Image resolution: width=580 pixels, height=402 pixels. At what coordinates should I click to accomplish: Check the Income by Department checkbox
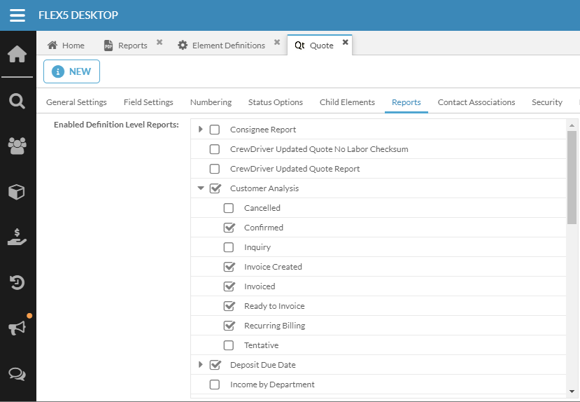[x=215, y=384]
